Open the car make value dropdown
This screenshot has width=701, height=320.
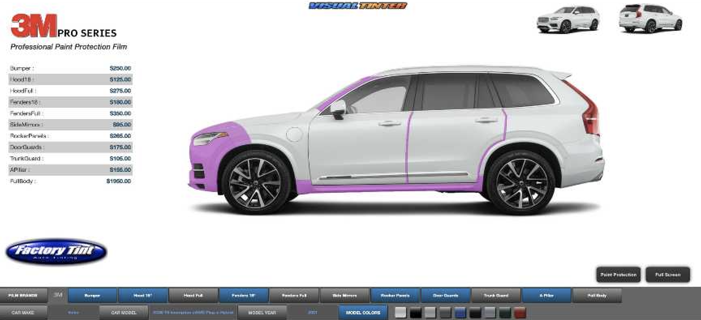tap(73, 313)
